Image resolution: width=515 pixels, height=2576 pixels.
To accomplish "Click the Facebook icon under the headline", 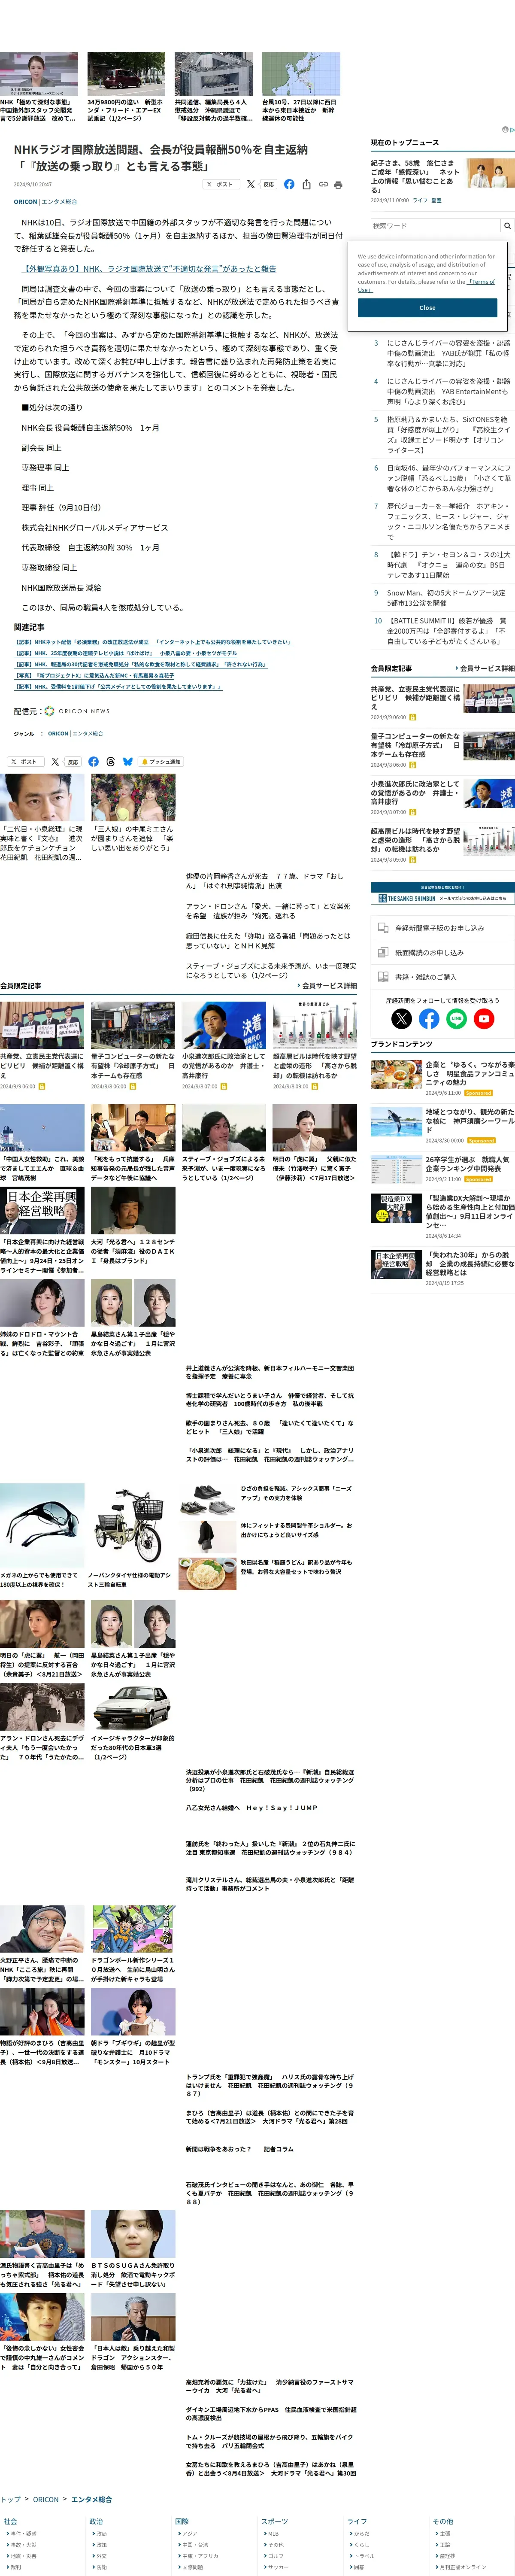I will click(289, 184).
